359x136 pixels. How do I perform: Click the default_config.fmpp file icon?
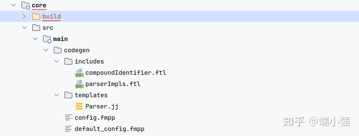(x=68, y=129)
